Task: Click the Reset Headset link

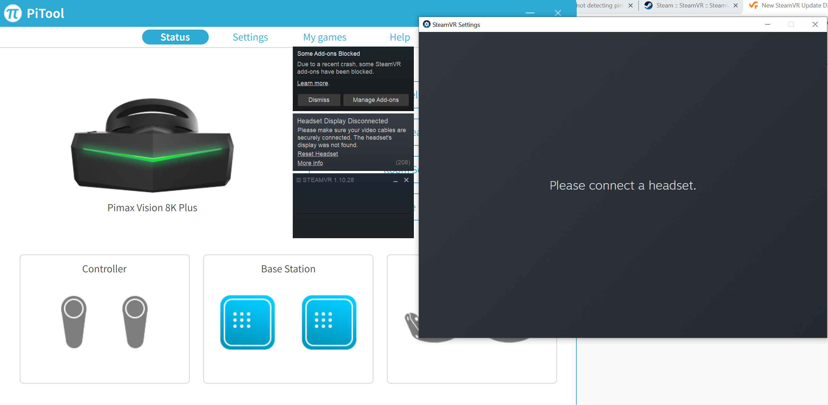Action: coord(318,154)
